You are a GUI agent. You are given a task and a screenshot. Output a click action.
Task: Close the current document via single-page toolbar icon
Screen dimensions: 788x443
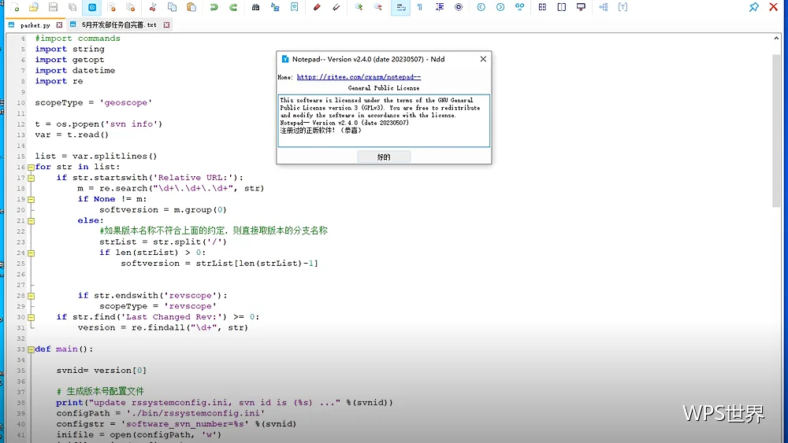[x=112, y=7]
